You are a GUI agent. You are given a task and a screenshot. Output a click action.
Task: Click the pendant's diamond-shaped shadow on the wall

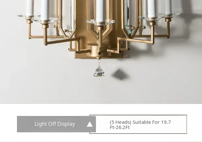(x=120, y=74)
